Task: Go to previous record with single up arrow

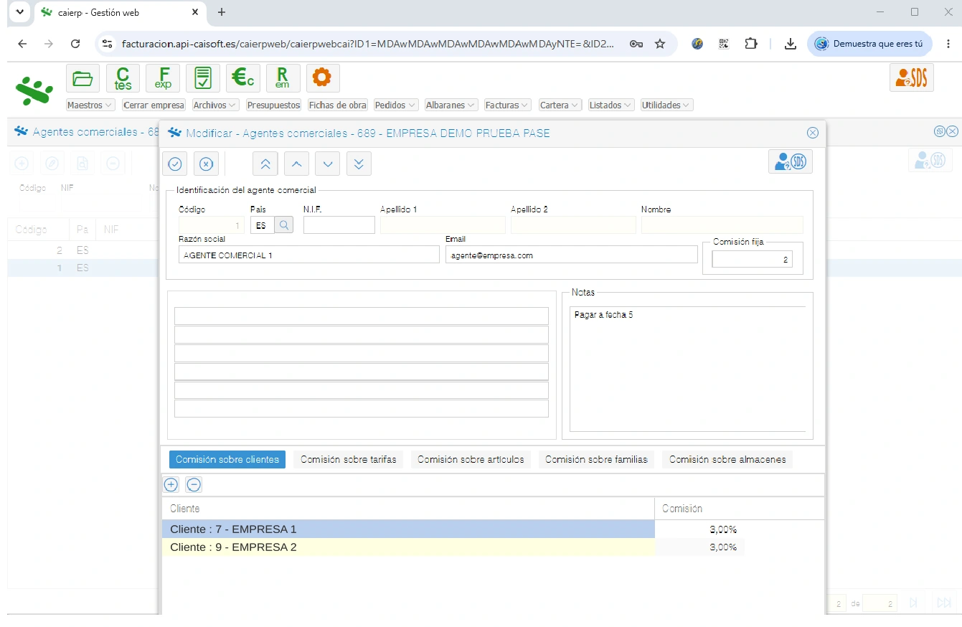Action: click(x=297, y=164)
